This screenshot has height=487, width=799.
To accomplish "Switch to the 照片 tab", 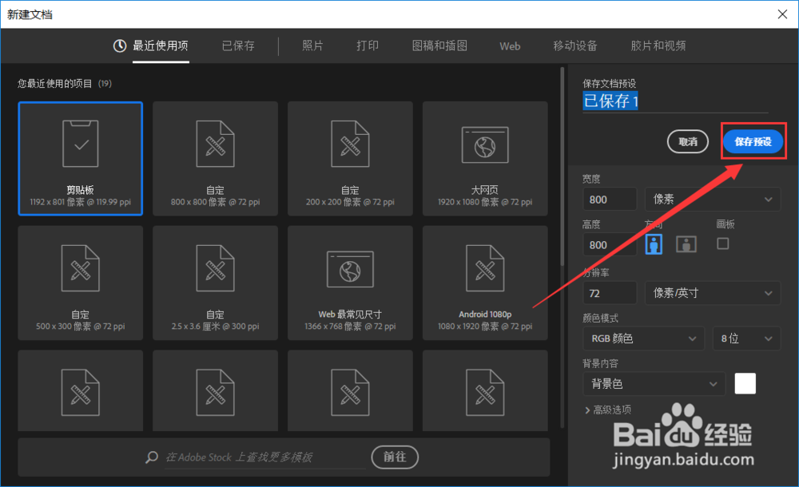I will 312,46.
